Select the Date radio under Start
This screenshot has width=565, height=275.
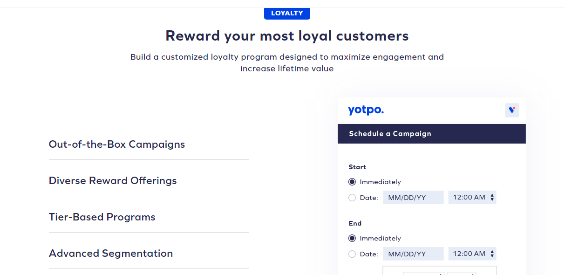coord(352,198)
